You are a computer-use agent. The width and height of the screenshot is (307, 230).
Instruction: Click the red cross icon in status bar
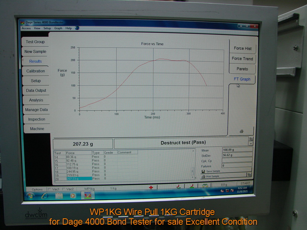(151, 188)
